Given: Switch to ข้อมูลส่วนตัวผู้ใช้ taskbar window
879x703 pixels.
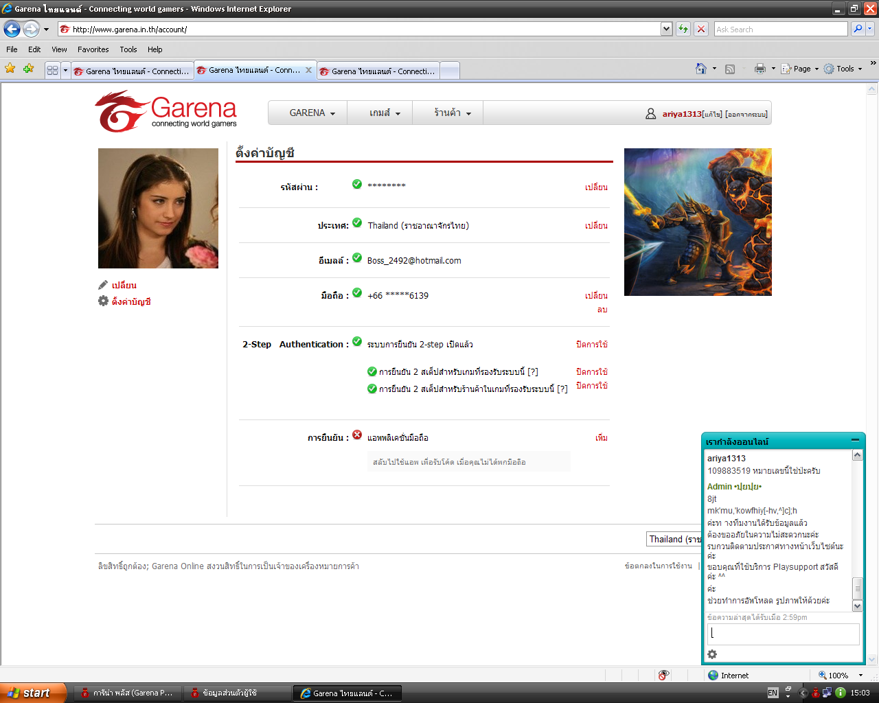Looking at the screenshot, I should pyautogui.click(x=238, y=693).
